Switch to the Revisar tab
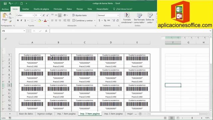The height and width of the screenshot is (120, 213). click(x=80, y=9)
